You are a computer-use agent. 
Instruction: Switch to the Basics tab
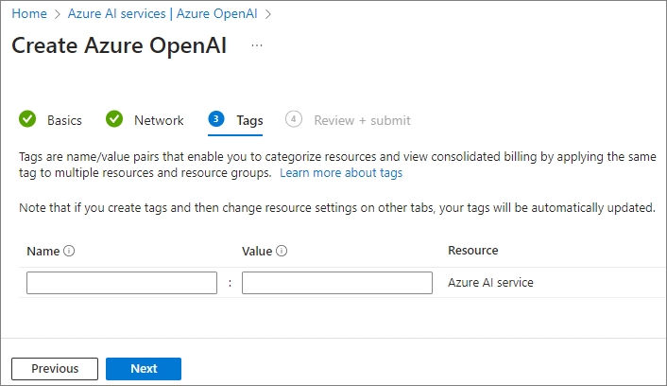click(64, 120)
